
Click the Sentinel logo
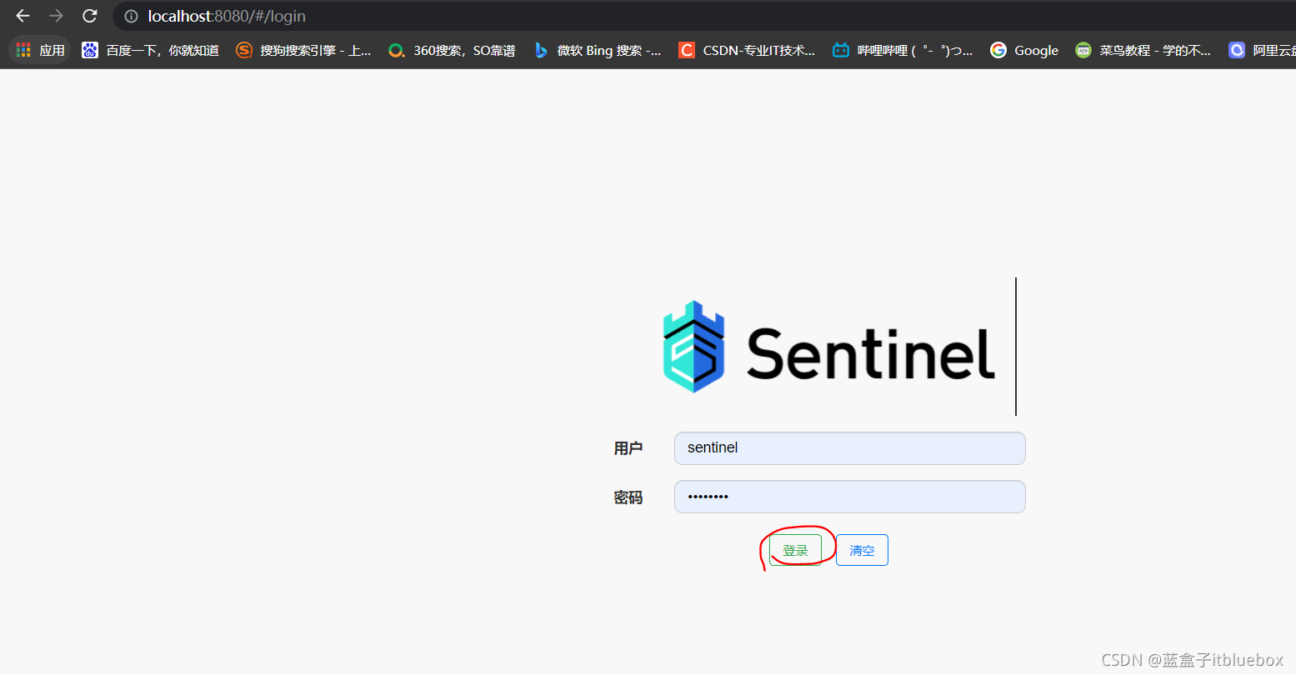click(829, 347)
